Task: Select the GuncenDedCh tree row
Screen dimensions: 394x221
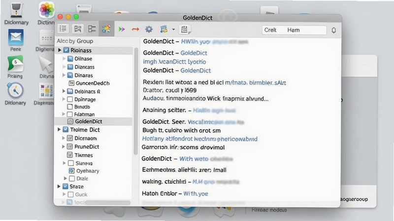Action: [x=94, y=83]
